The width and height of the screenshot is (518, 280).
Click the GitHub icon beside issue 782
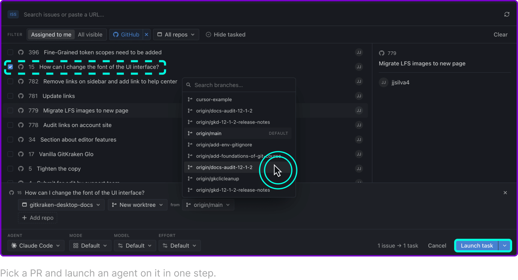[x=21, y=81]
